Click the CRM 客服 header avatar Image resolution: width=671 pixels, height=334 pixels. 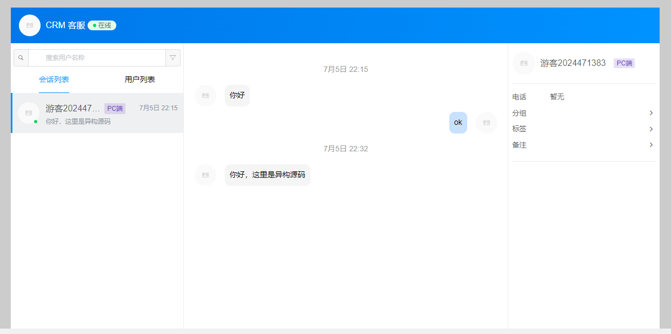30,25
